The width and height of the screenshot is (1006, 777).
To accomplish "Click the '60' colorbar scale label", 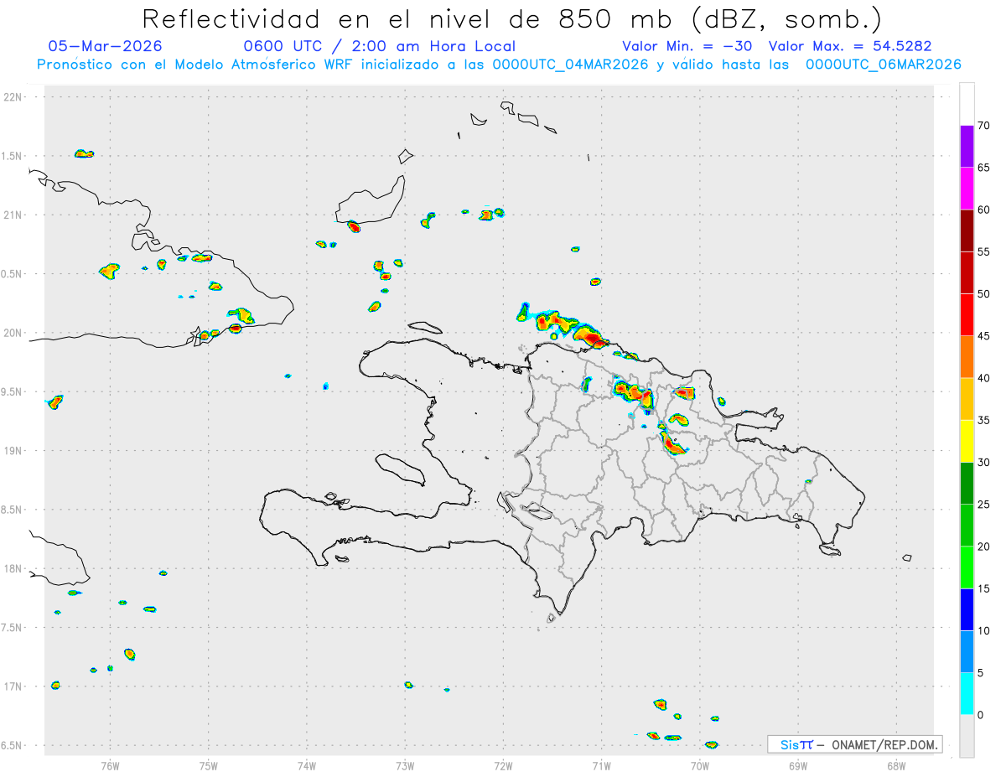I will click(984, 210).
